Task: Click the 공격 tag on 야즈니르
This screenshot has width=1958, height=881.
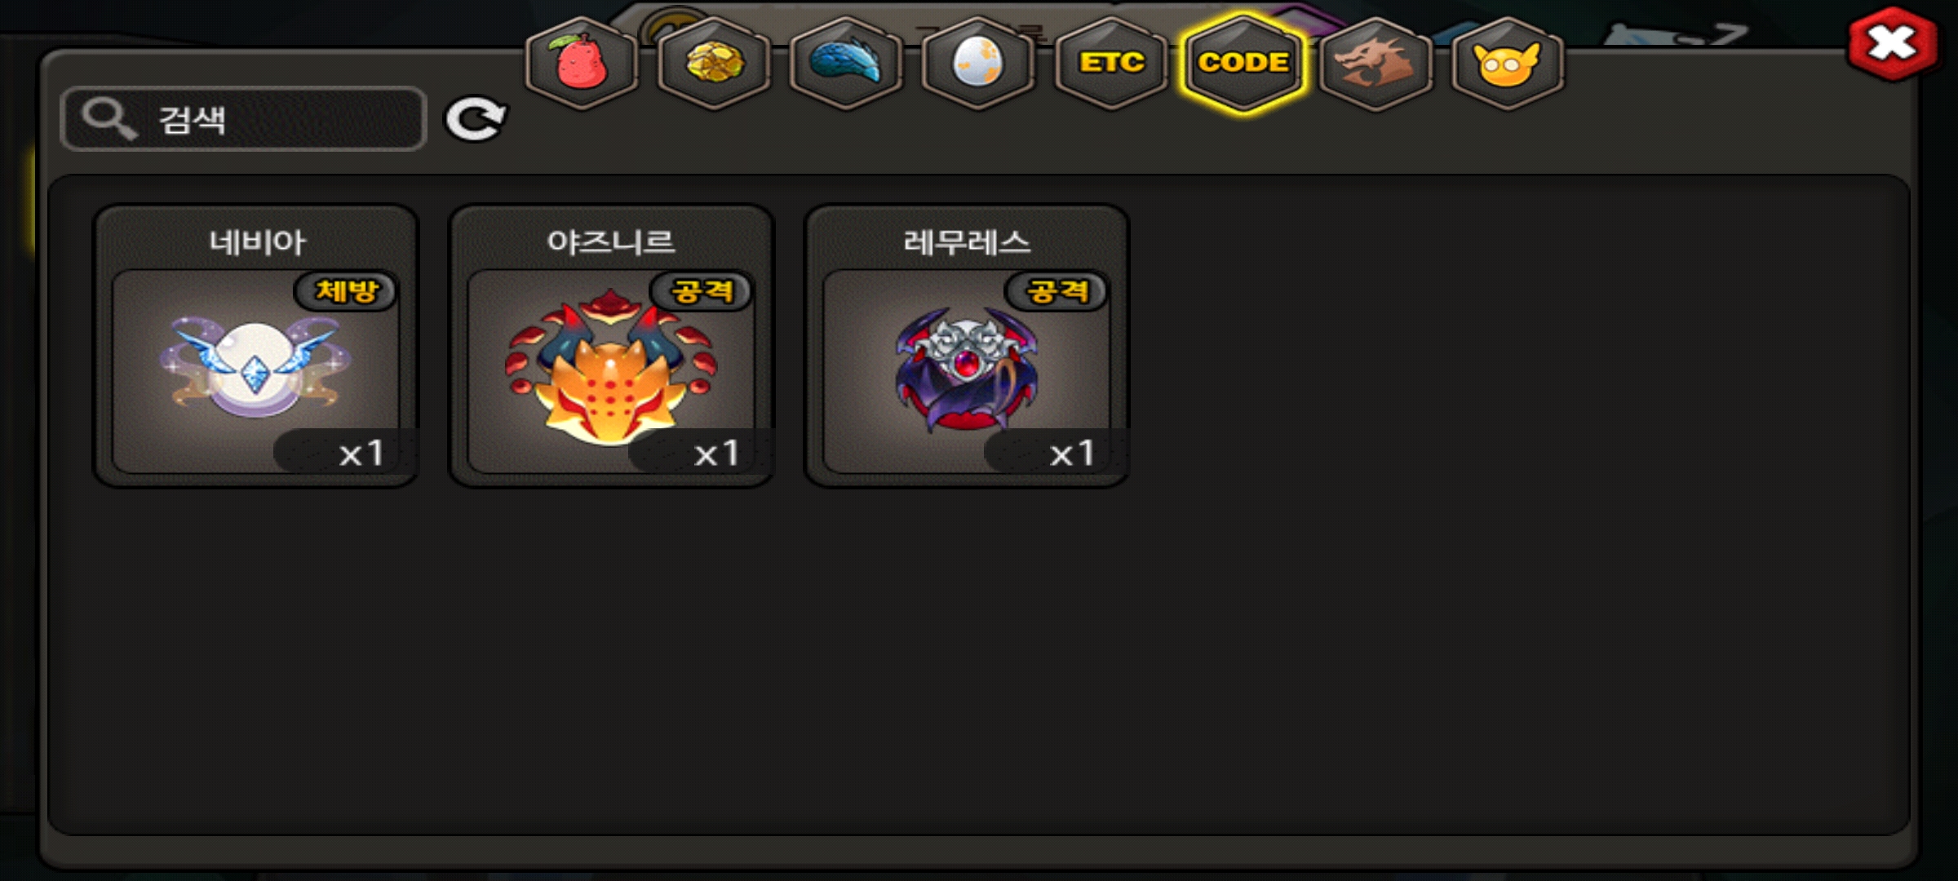Action: [x=702, y=291]
